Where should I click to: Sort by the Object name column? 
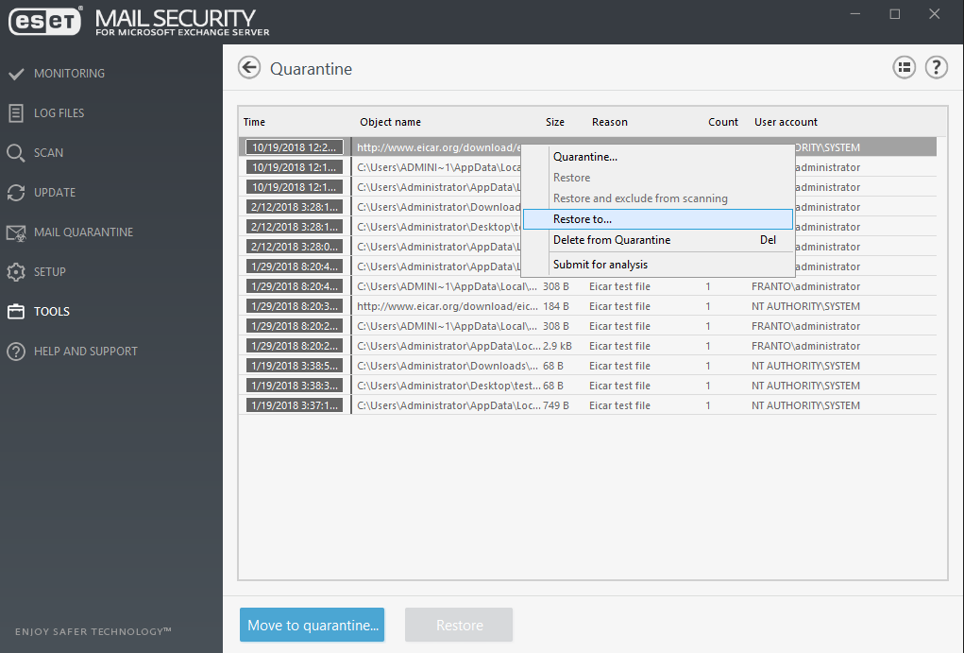(x=390, y=122)
